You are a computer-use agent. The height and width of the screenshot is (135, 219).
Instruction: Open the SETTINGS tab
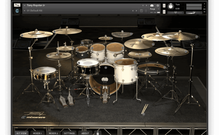coord(69,133)
